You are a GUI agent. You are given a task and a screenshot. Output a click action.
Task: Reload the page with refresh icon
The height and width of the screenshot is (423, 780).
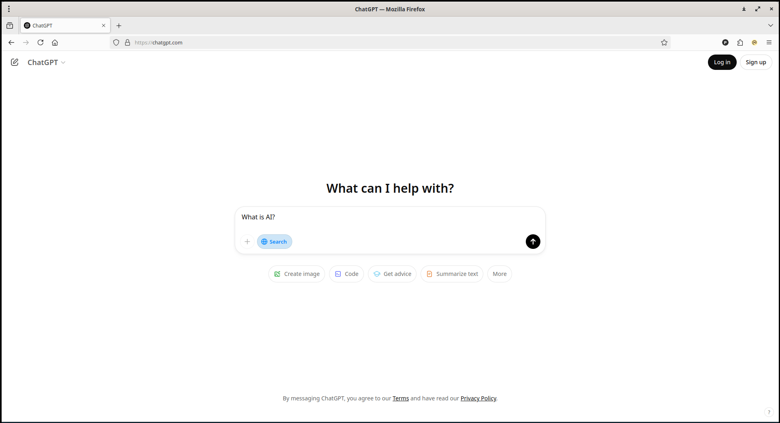click(x=40, y=42)
